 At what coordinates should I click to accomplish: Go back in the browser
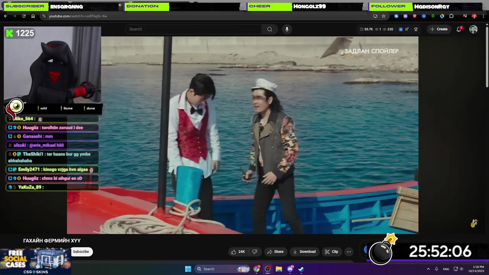tap(5, 16)
